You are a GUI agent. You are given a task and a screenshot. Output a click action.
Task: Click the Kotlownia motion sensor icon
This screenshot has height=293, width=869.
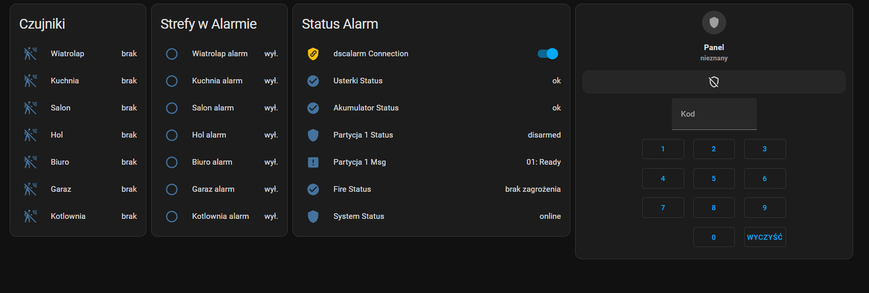(30, 216)
